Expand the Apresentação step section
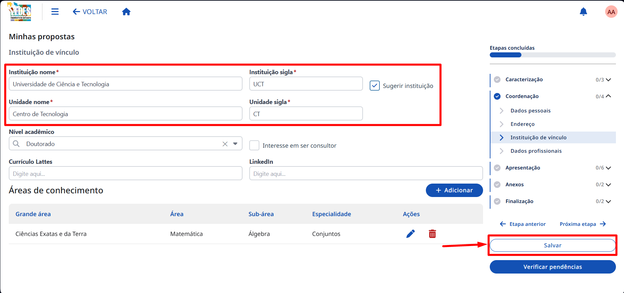The image size is (624, 293). (x=608, y=168)
